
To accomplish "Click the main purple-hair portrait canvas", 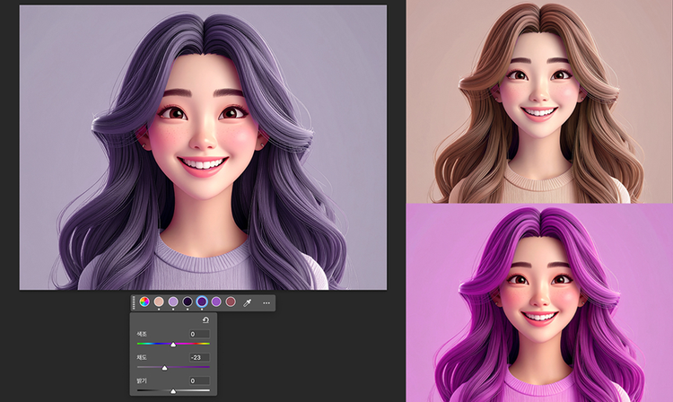I will (203, 147).
